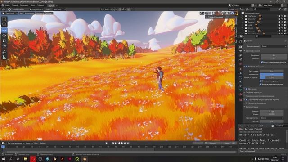Jump to the timeline start frame button

coord(113,143)
